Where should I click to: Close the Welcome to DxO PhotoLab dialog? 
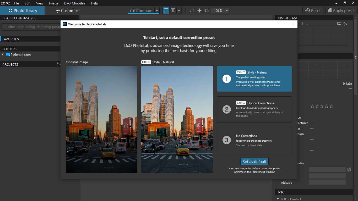coord(294,24)
